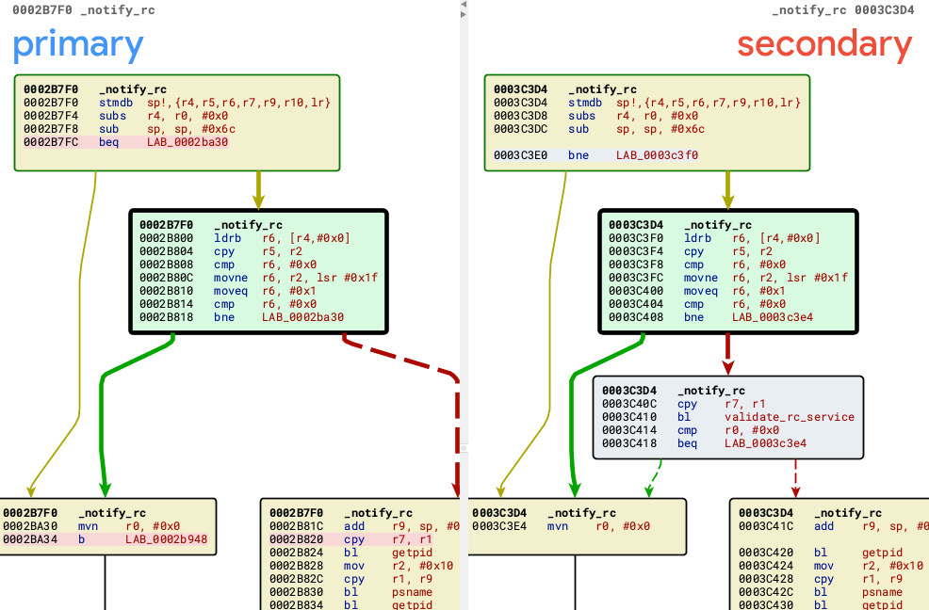The width and height of the screenshot is (929, 610).
Task: Select grey unmatched node title 0003C3D4 _notify_rc
Action: [674, 391]
